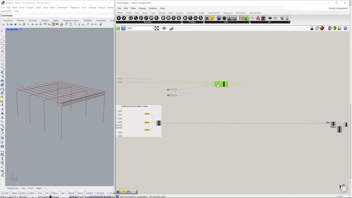The image size is (352, 198).
Task: Click upper number slider feeding green cluster
Action: click(x=172, y=90)
